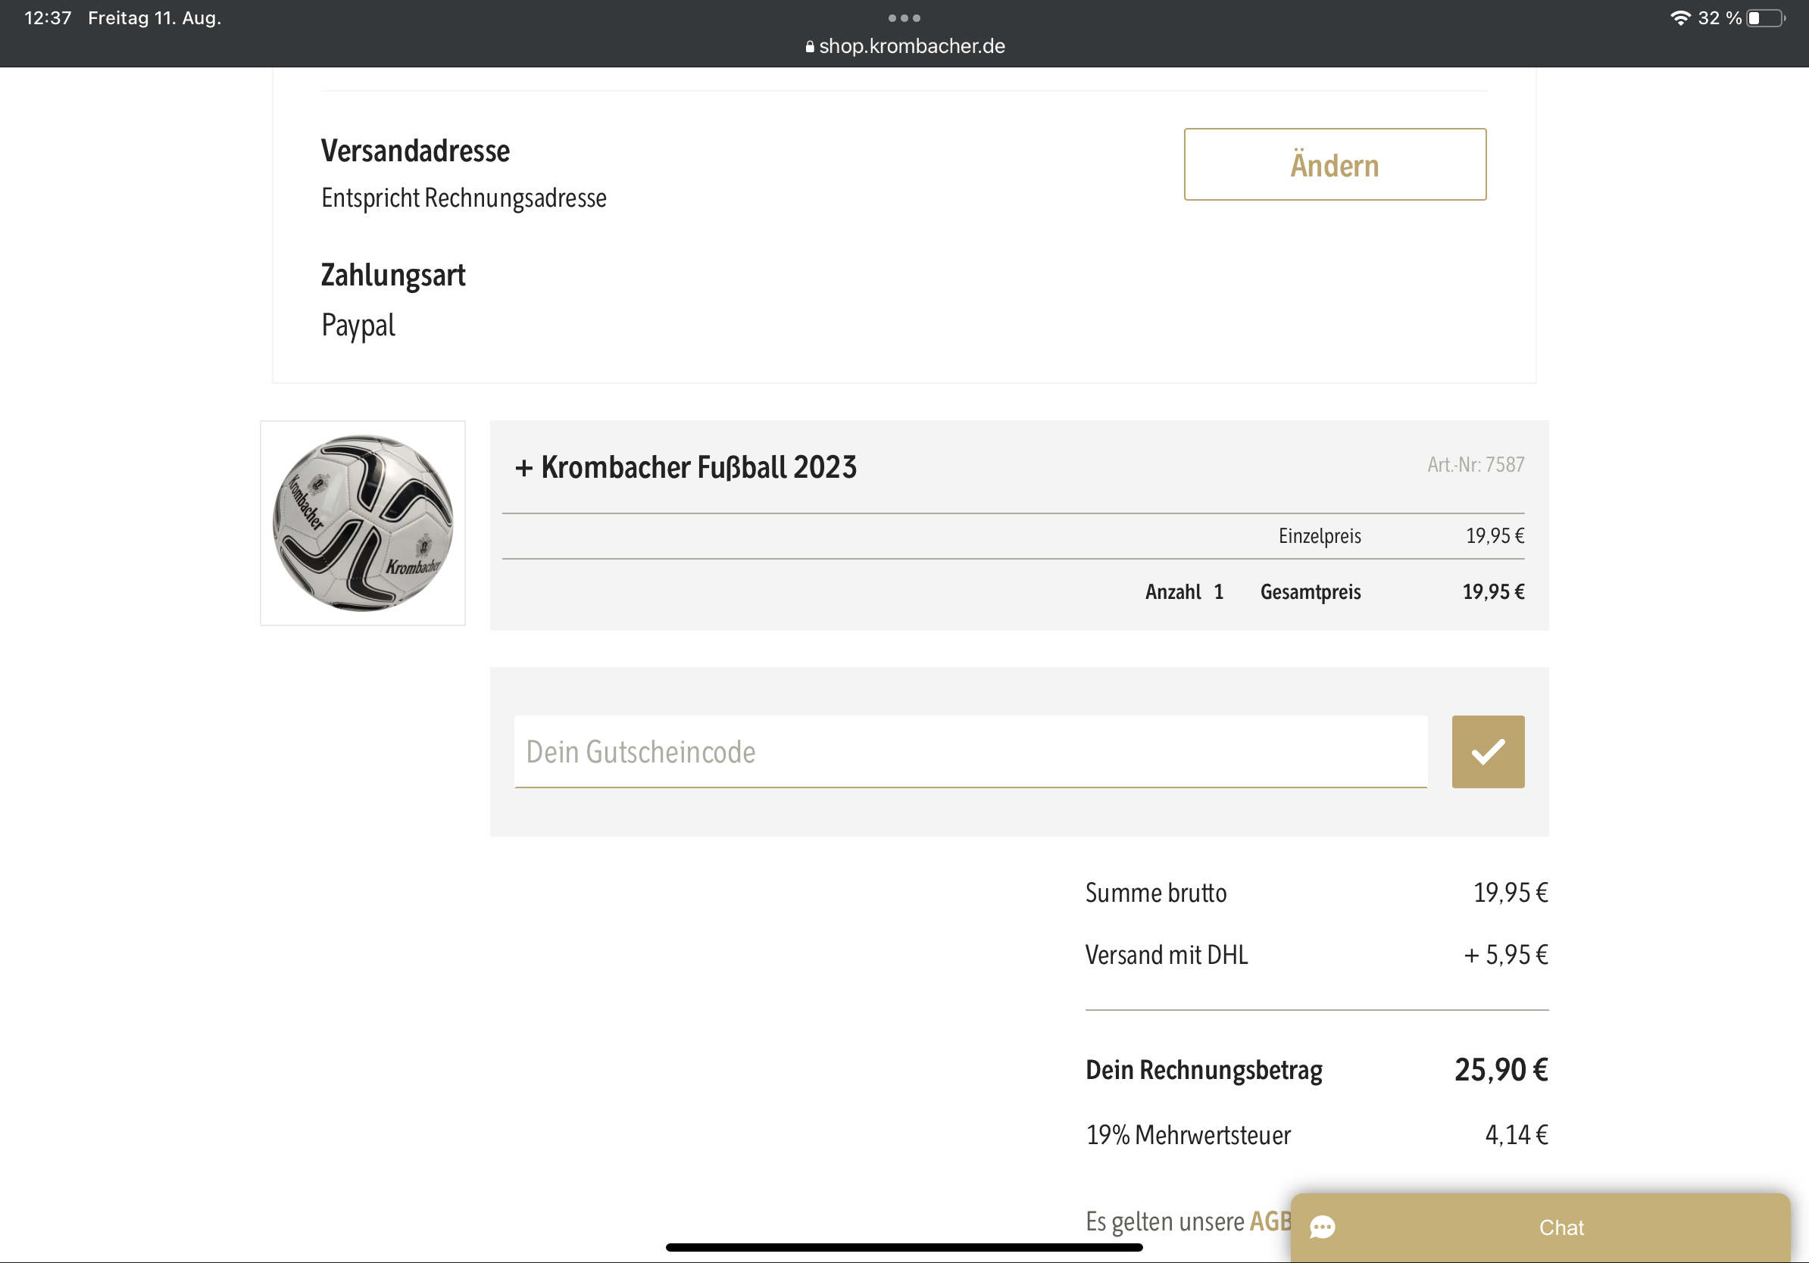Tap the lock icon beside the URL

(809, 46)
